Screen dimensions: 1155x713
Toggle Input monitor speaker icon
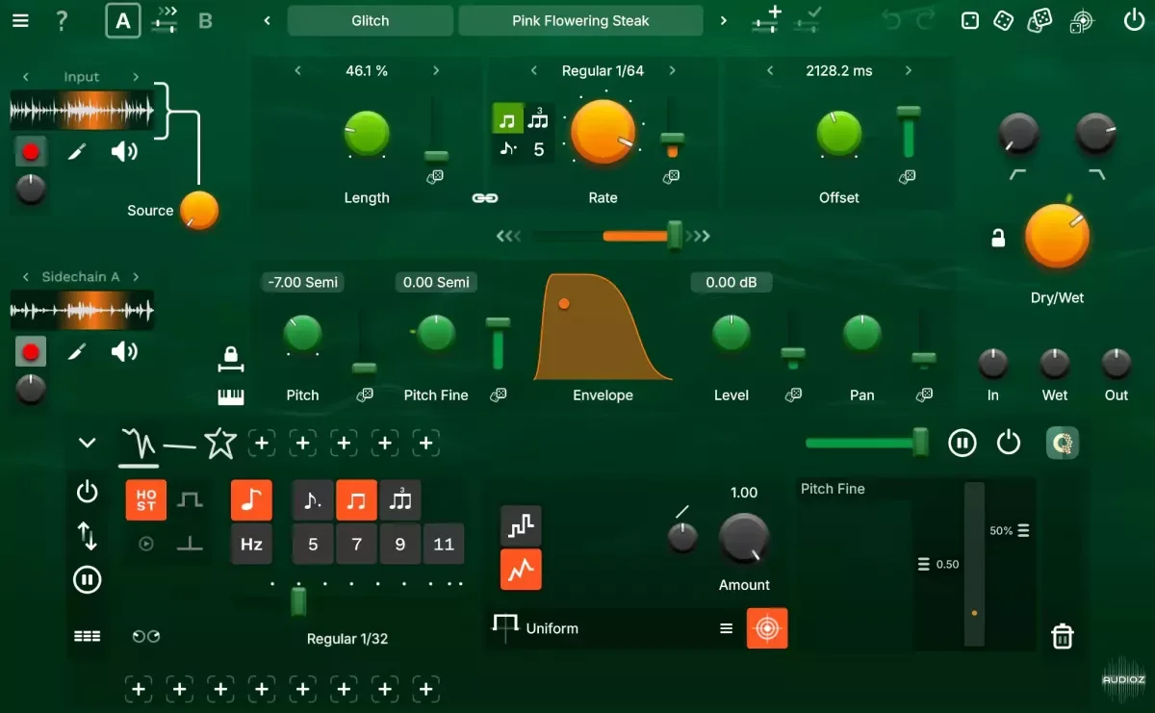coord(124,151)
